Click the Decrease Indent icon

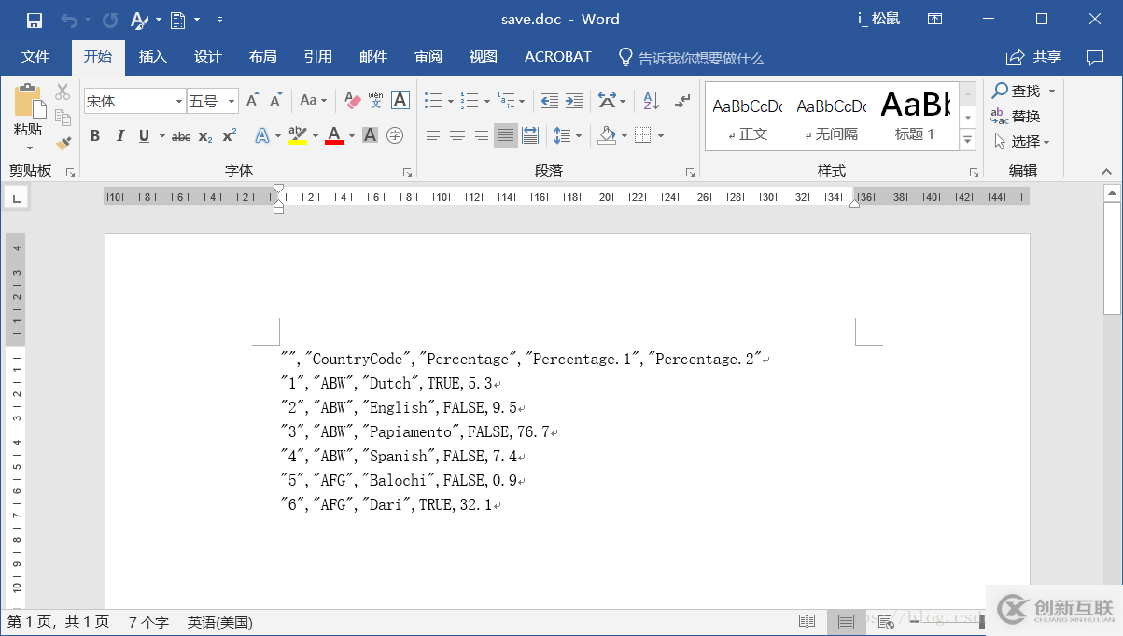pos(550,101)
